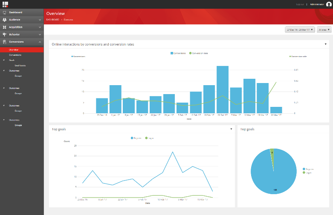Click the bar for 1 Jan '17
The height and width of the screenshot is (215, 333).
[115, 99]
